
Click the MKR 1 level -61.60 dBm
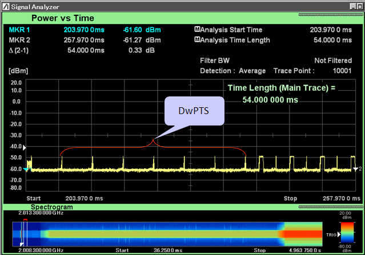point(142,30)
